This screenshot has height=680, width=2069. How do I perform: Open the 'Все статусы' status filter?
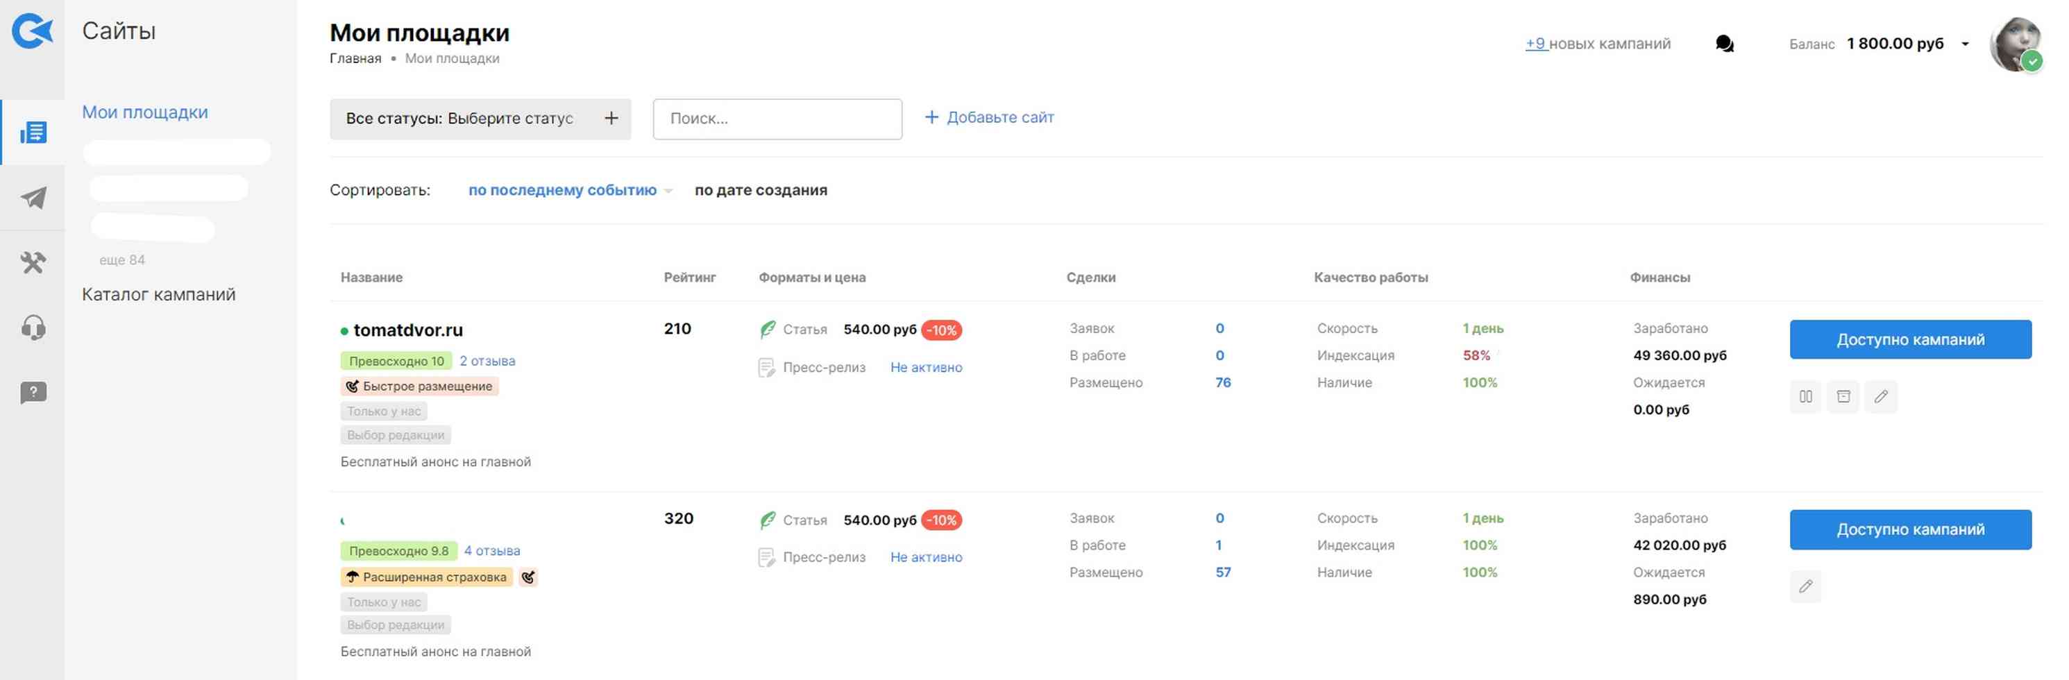480,119
